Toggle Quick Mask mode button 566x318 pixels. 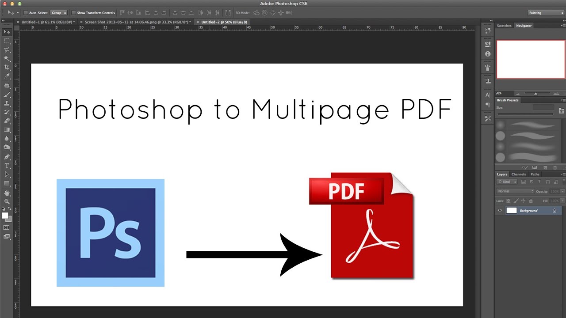tap(7, 227)
